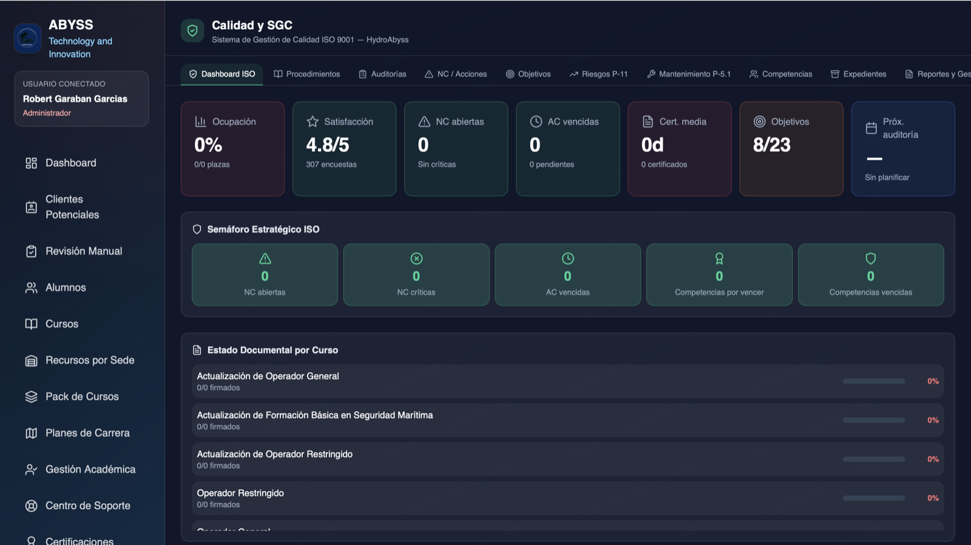Image resolution: width=971 pixels, height=545 pixels.
Task: Click the green shield icon beside Calidad y SGC
Action: tap(192, 31)
